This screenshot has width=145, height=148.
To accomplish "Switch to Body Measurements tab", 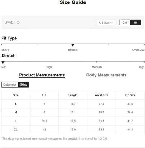I will (x=106, y=75).
